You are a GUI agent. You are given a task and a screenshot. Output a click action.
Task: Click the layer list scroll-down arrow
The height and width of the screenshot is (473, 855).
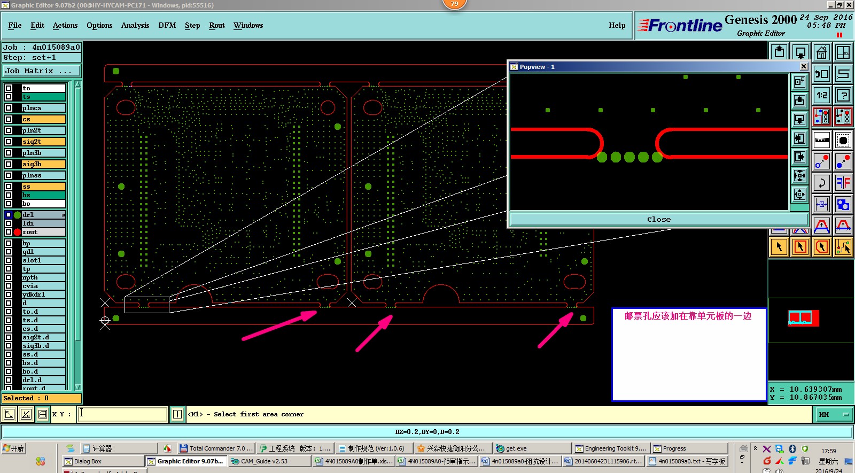77,387
